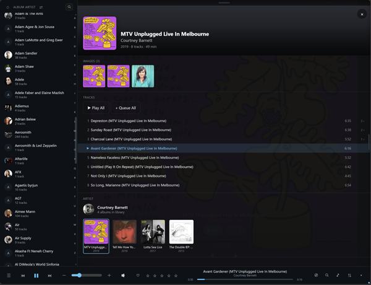Toggle the sort order icon next to Album Artist
The image size is (371, 285).
[x=41, y=7]
